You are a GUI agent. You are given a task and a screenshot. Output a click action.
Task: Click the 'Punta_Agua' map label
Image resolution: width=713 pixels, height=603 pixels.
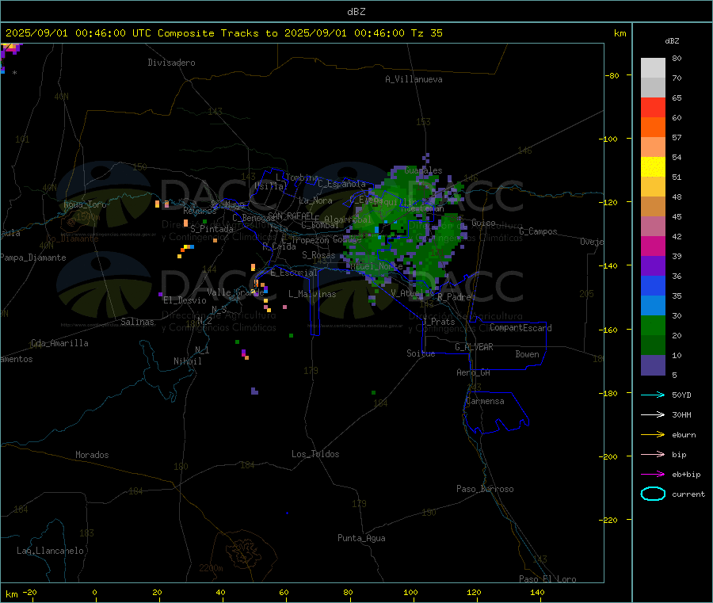click(x=361, y=538)
